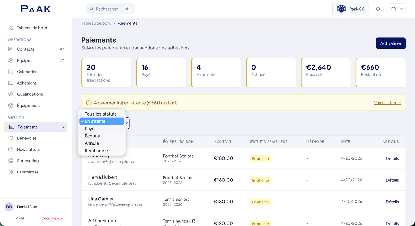This screenshot has width=415, height=226.
Task: Open Détails for Lina Garnier
Action: click(392, 202)
